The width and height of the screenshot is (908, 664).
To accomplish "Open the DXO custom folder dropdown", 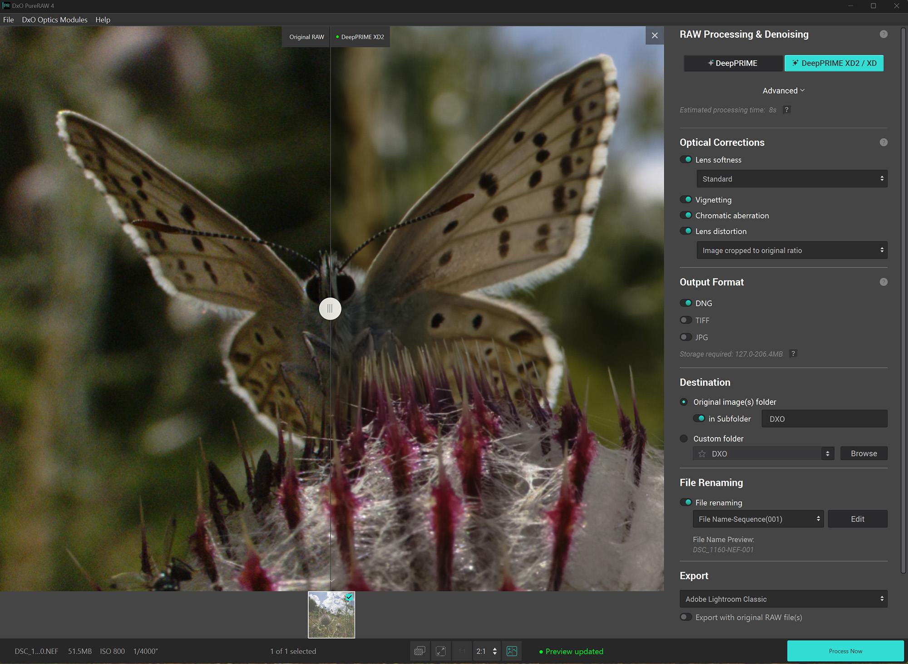I will pyautogui.click(x=764, y=454).
